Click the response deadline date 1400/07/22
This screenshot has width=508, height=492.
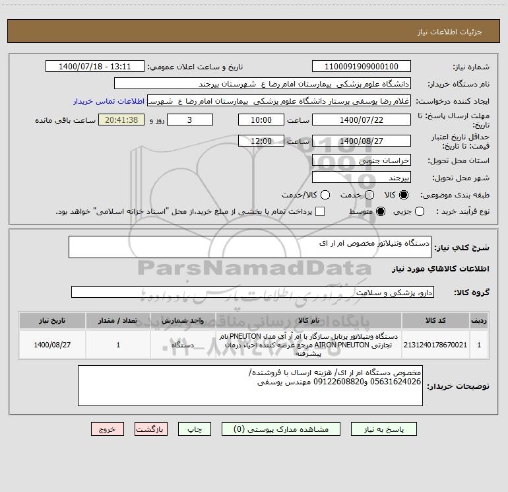[x=362, y=120]
